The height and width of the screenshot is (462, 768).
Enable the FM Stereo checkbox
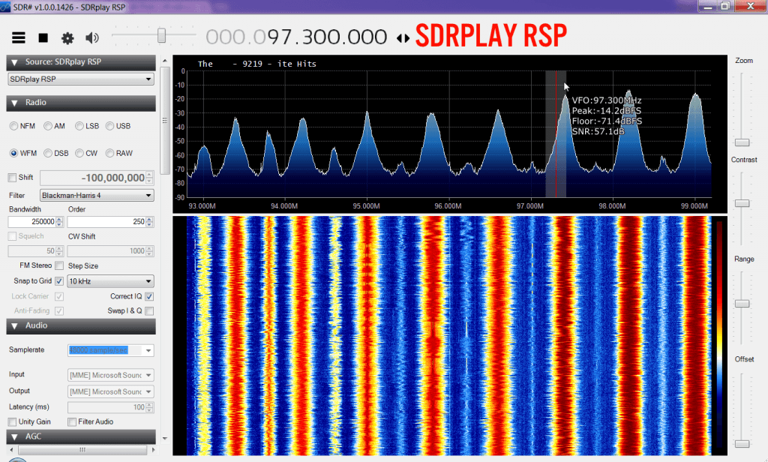59,266
